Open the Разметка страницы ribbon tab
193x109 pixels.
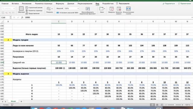[44, 4]
